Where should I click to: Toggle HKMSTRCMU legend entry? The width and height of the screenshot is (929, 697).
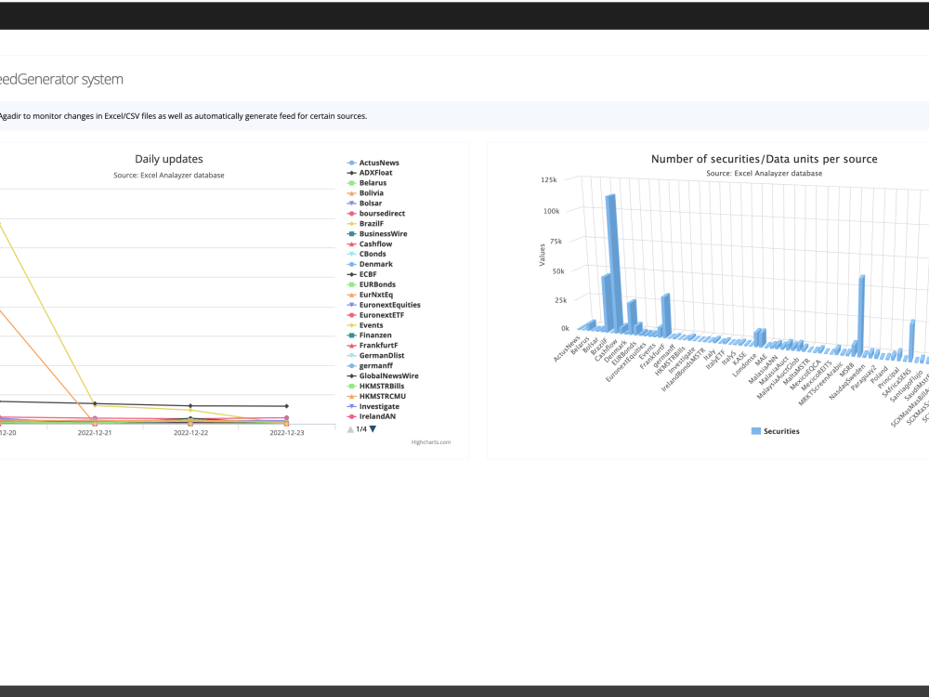pyautogui.click(x=377, y=396)
